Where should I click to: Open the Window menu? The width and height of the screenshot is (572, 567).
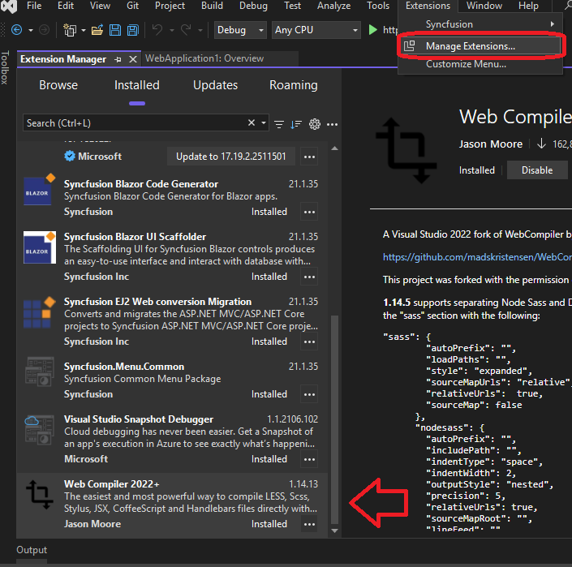tap(484, 6)
